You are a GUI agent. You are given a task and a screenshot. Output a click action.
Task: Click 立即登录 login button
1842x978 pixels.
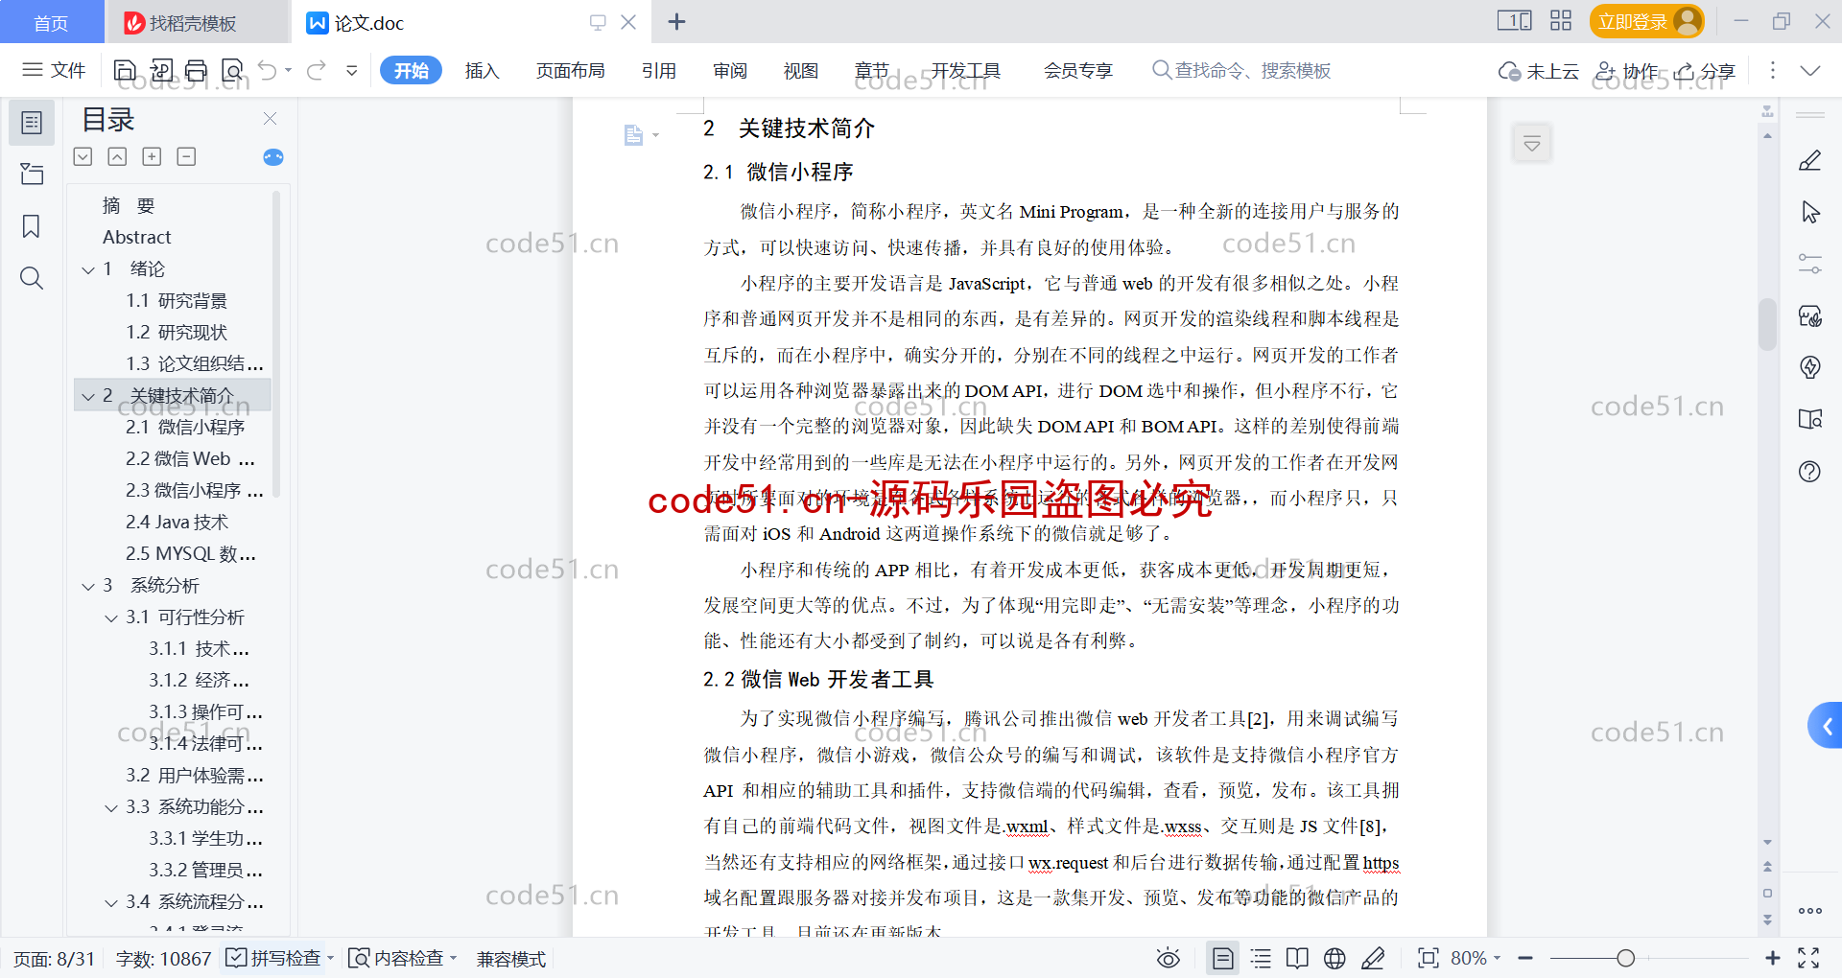[1646, 21]
